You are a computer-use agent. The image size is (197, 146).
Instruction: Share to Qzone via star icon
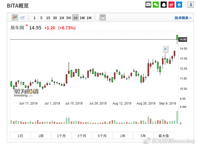click(179, 4)
